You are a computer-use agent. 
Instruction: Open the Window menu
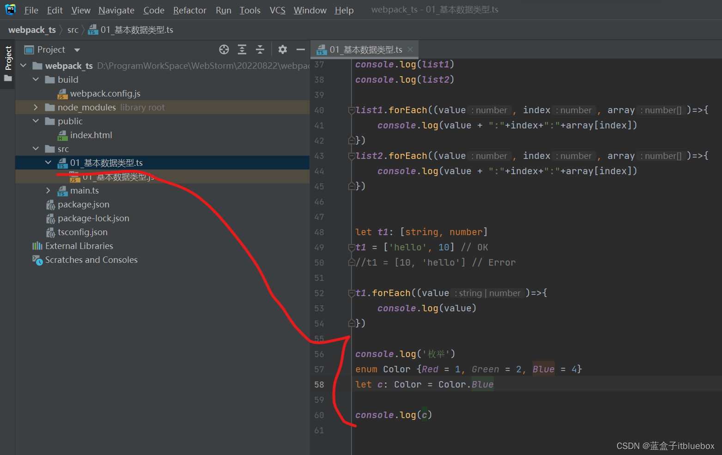tap(310, 10)
